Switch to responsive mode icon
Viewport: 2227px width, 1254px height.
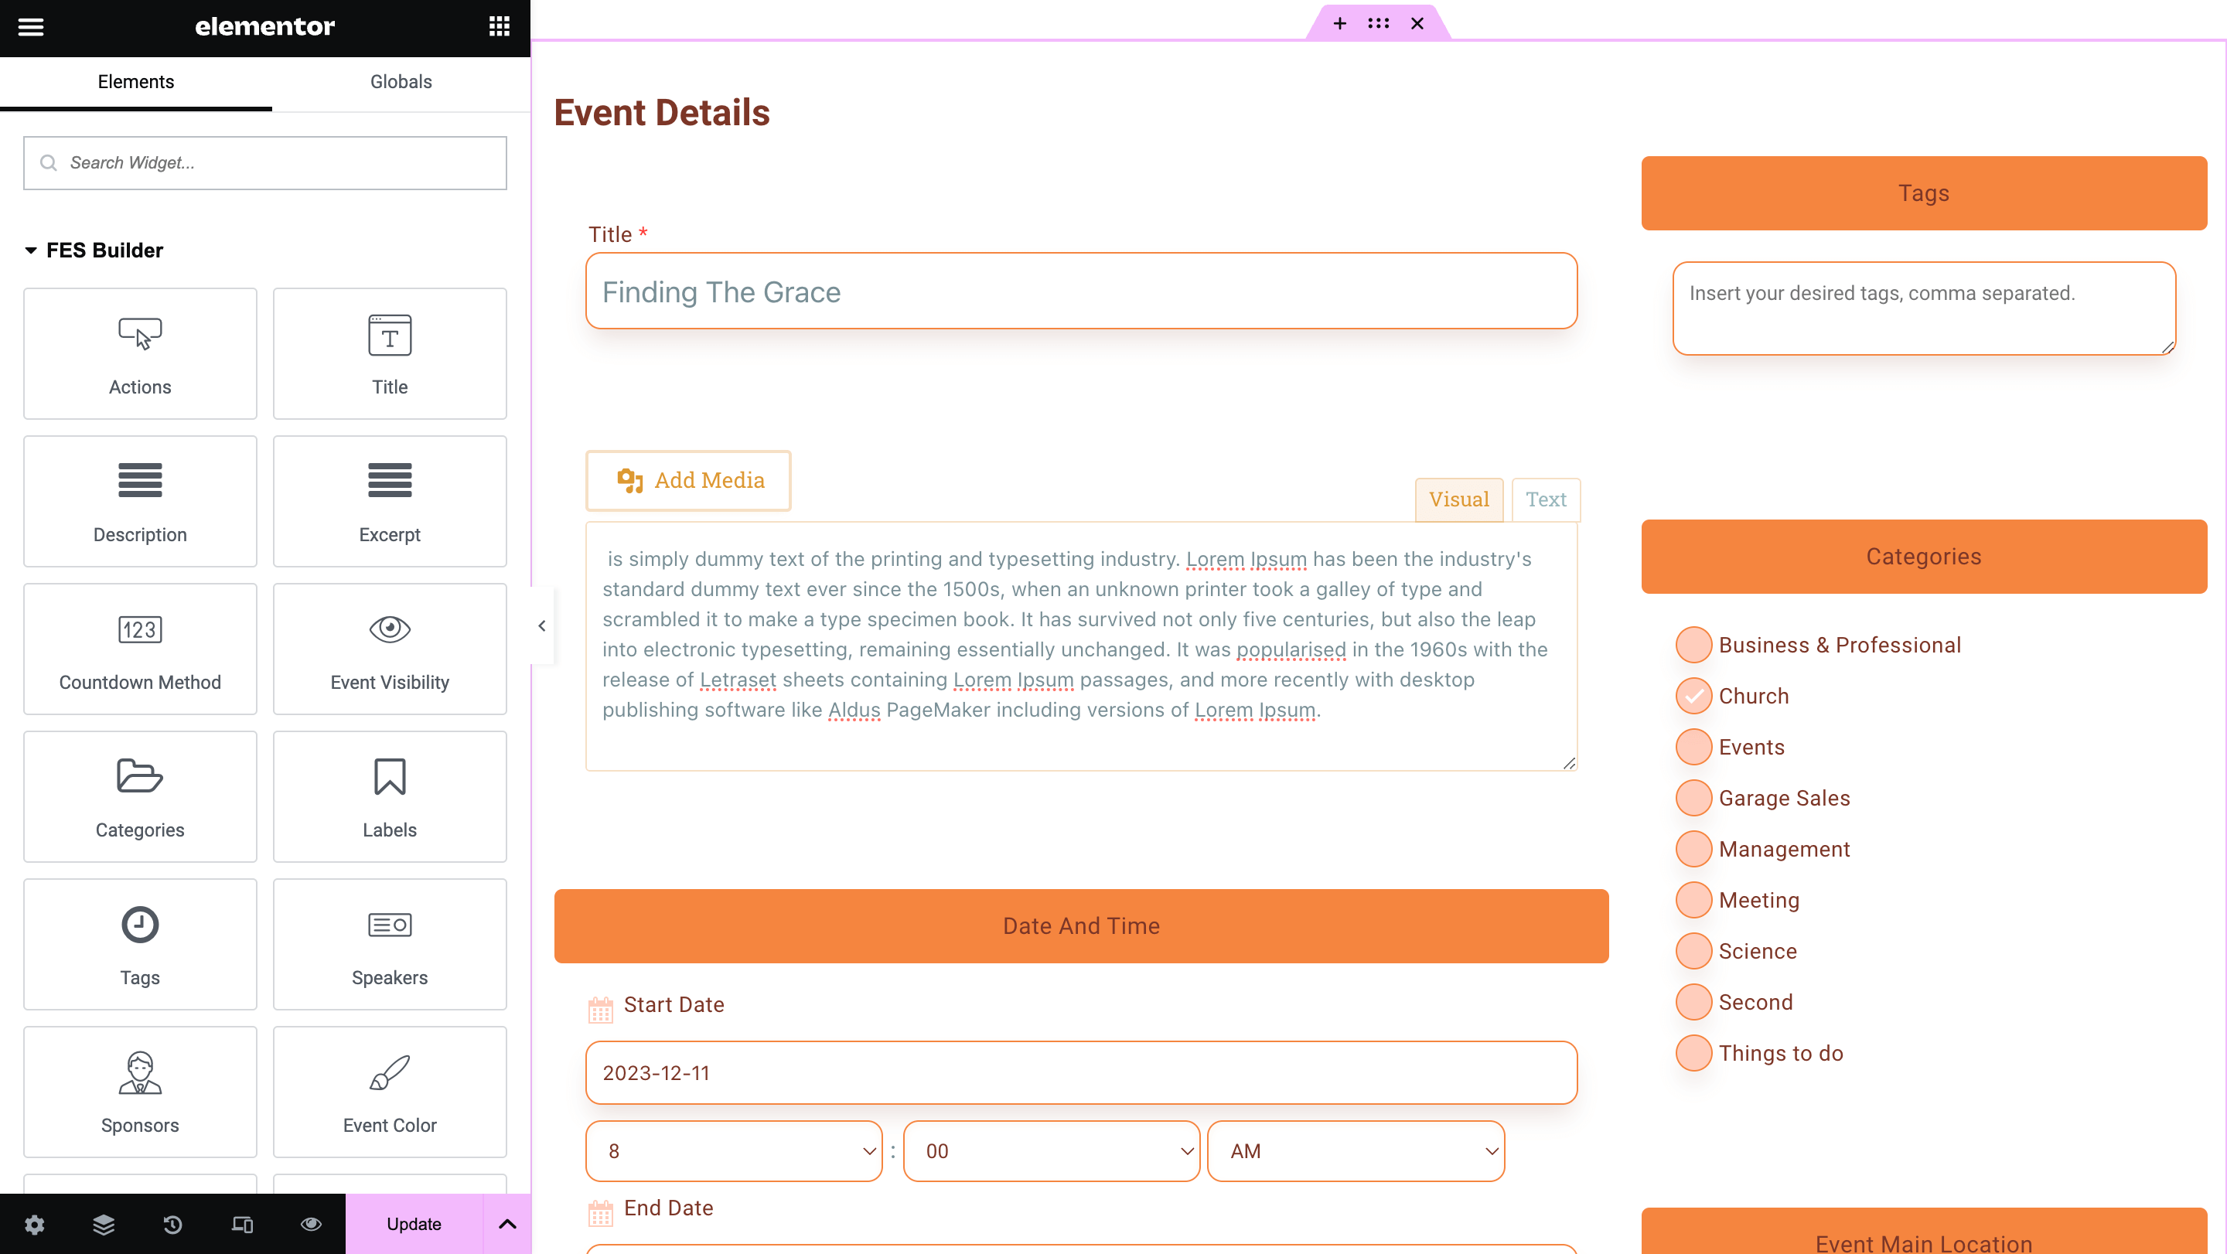coord(242,1223)
